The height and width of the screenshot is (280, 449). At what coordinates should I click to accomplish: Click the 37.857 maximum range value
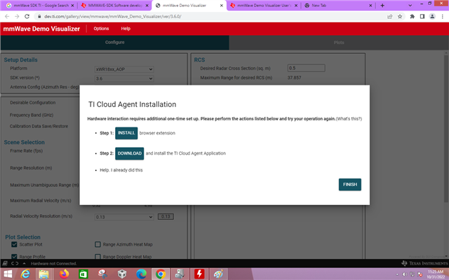294,78
